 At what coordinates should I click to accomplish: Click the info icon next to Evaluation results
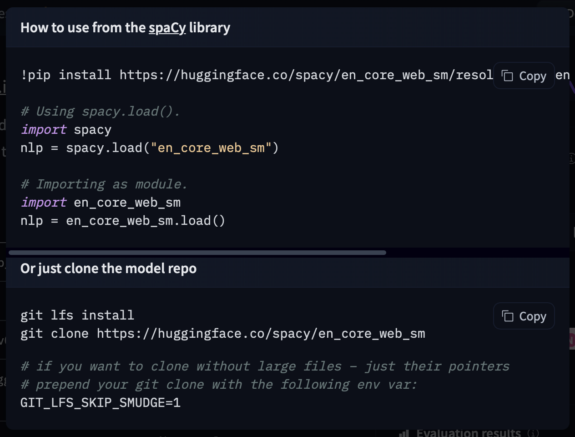(534, 433)
